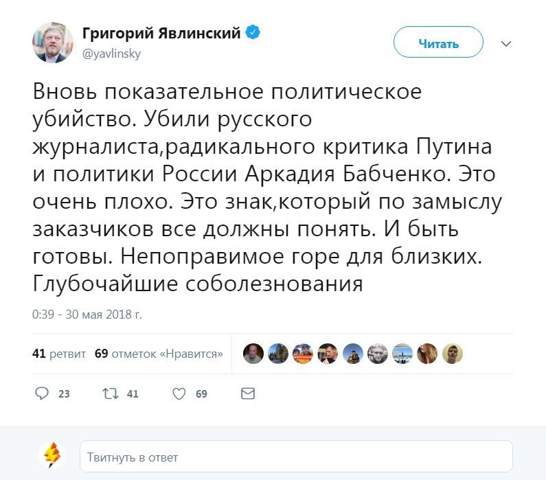Expand the tweet options chevron menu

(506, 44)
